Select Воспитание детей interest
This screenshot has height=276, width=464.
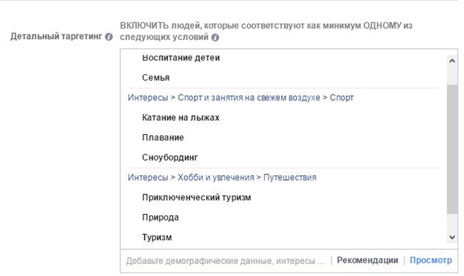tap(181, 58)
